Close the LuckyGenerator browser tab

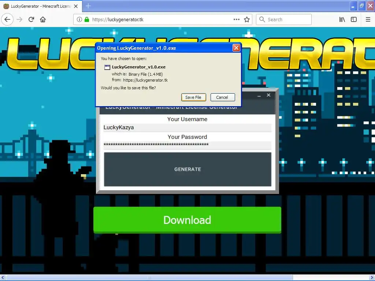(x=76, y=6)
